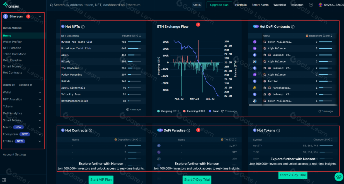Sort Hot NFTs by Volume (ETH)

point(131,36)
